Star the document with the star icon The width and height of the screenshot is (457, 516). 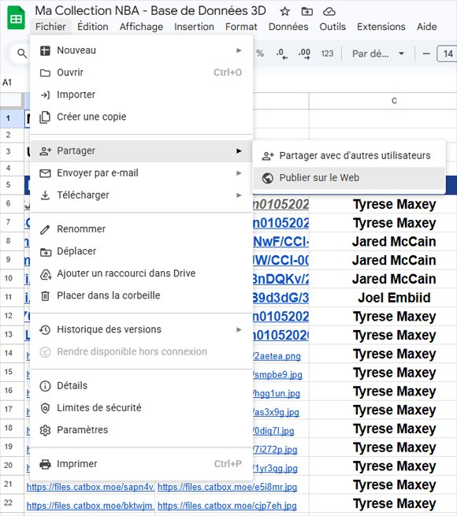pos(284,12)
